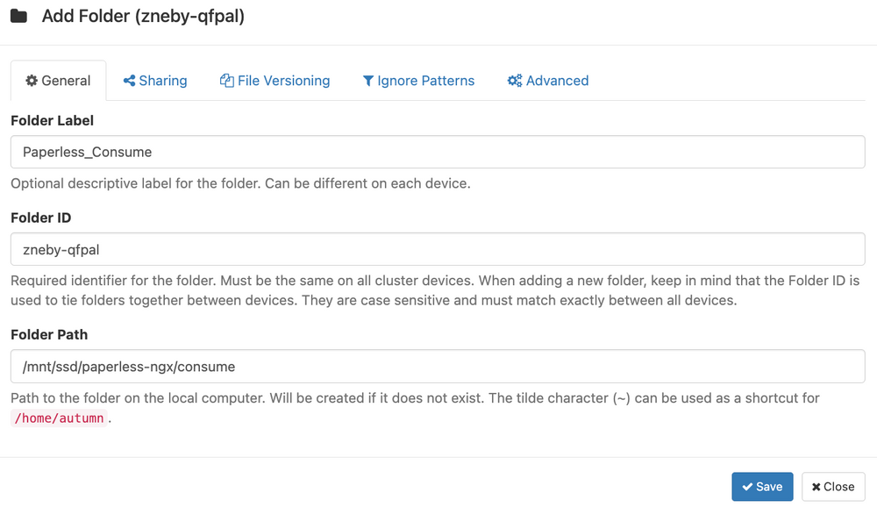
Task: Click the versions icon on File Versioning tab
Action: (227, 80)
